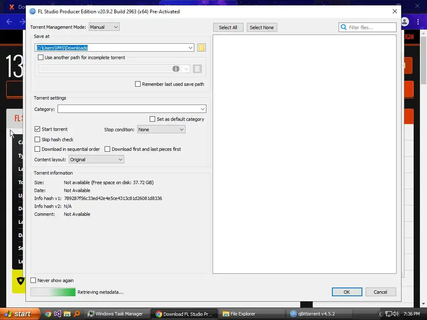427x320 pixels.
Task: Open Chrome from the taskbar quick launch
Action: tap(48, 314)
